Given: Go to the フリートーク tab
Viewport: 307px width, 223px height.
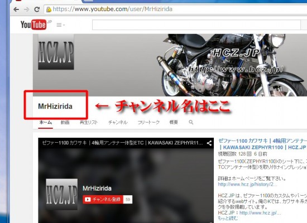Looking at the screenshot, I should tap(148, 123).
